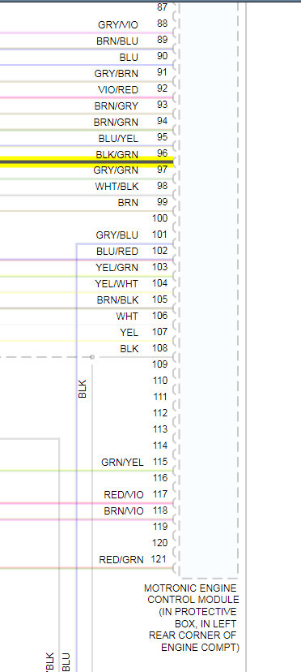Select the GRY/BLU wire label
The width and height of the screenshot is (301, 672).
117,235
